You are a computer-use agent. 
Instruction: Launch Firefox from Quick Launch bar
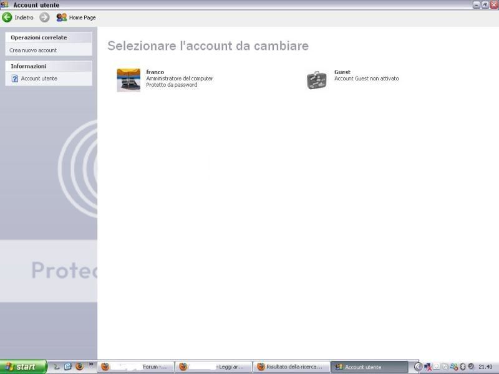(x=79, y=367)
